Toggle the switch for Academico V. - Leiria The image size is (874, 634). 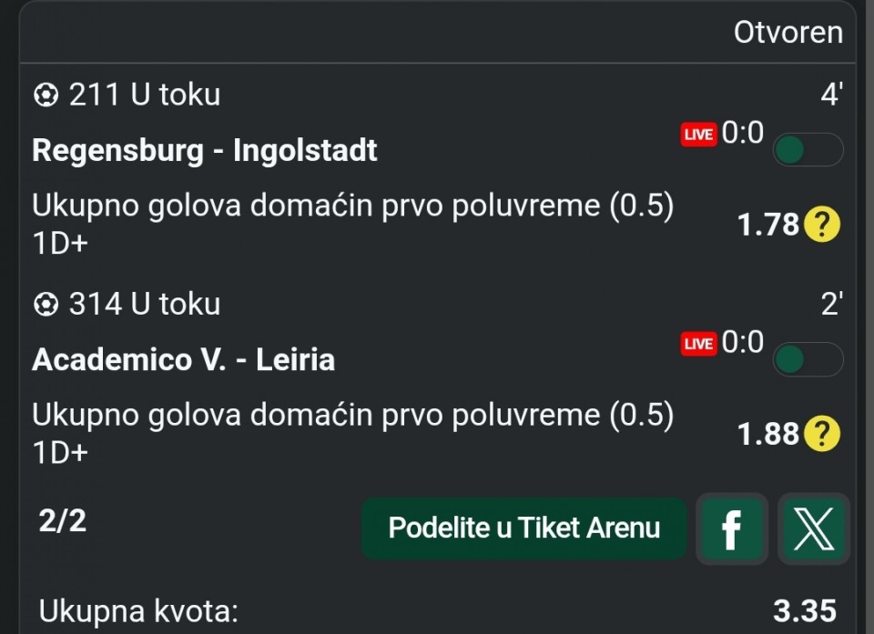tap(807, 359)
